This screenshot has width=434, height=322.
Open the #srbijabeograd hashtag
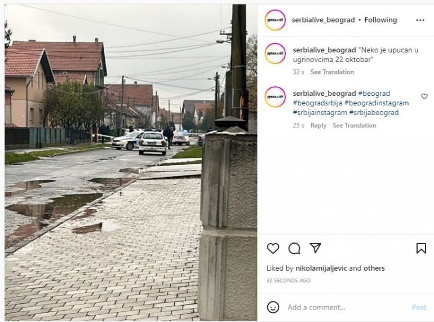tap(374, 112)
